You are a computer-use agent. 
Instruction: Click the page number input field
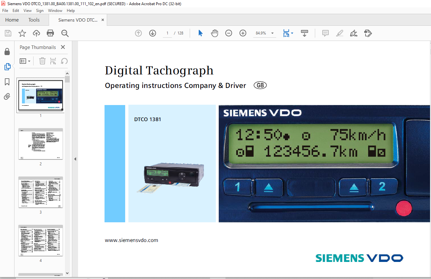click(x=167, y=33)
